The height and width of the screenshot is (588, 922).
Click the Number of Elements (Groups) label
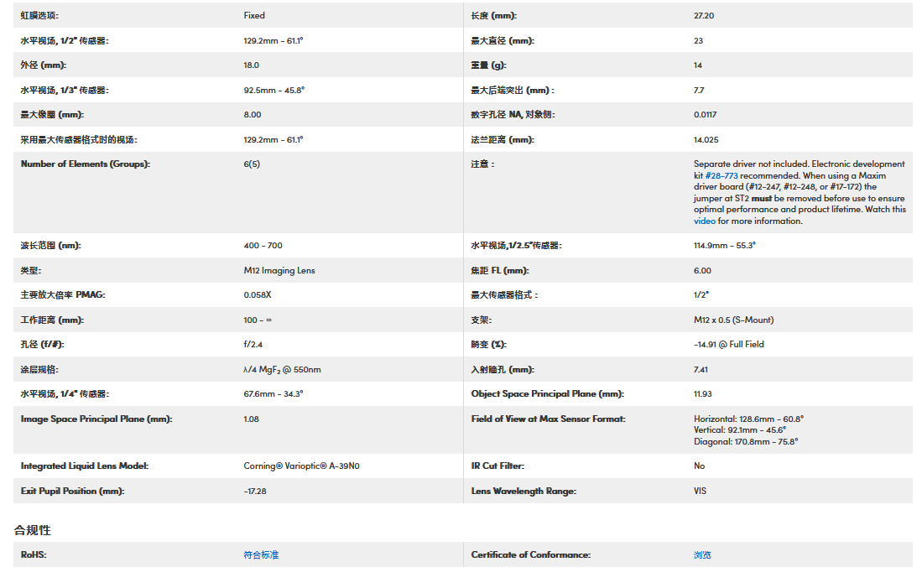pos(85,164)
